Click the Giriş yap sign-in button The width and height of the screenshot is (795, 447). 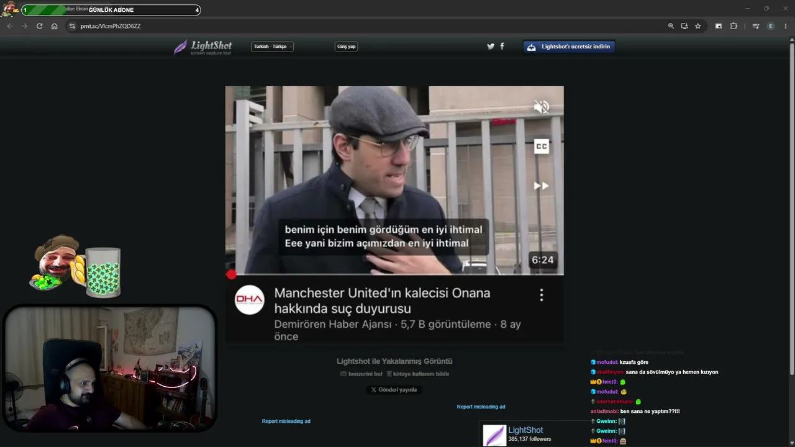(346, 47)
